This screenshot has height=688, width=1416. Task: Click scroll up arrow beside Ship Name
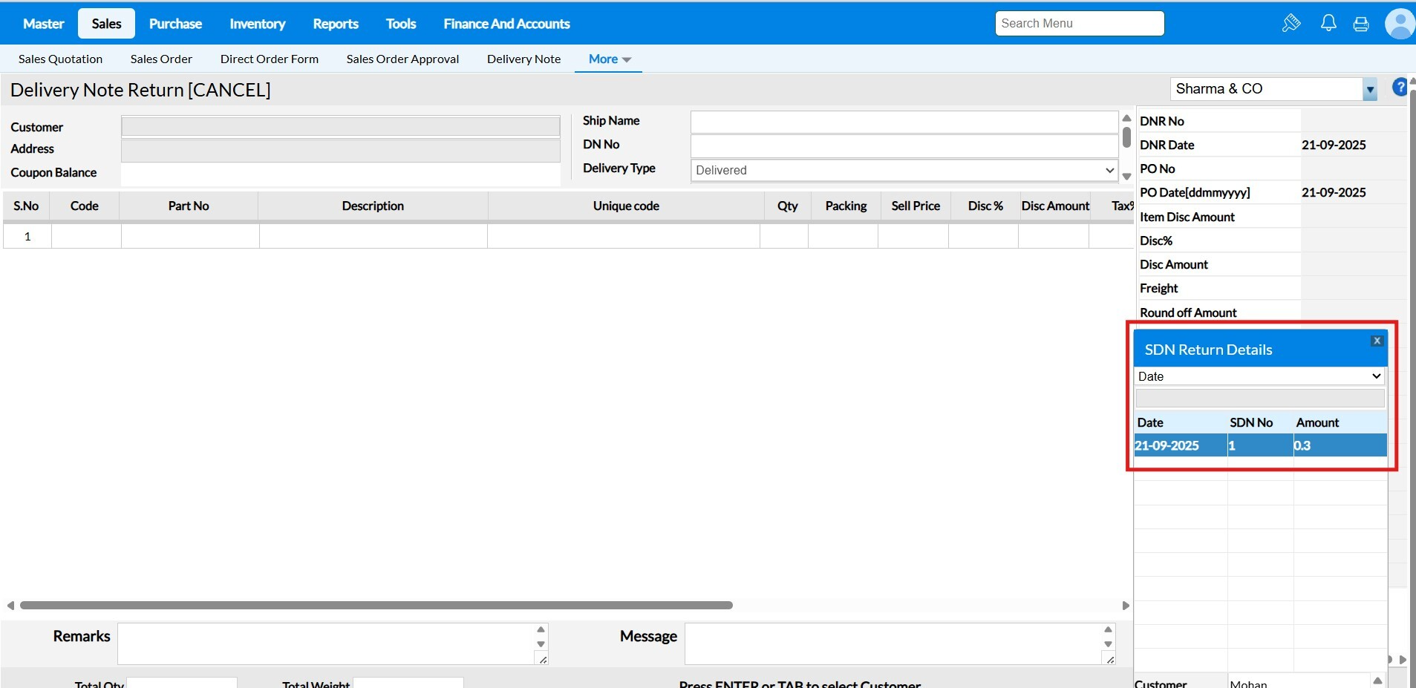1126,118
